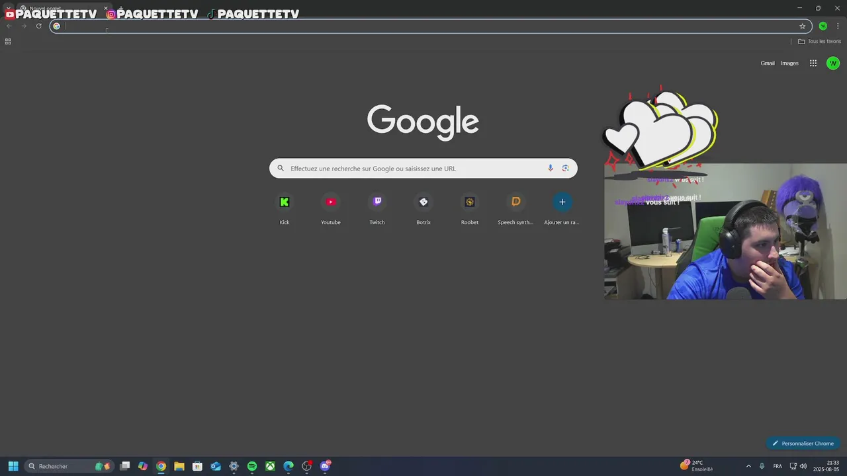Open the Twitch shortcut tile
Image resolution: width=847 pixels, height=476 pixels.
click(377, 209)
